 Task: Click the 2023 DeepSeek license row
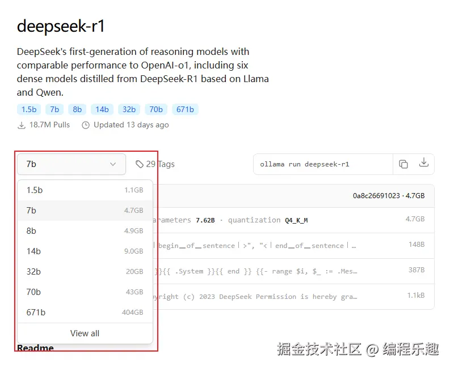(x=293, y=297)
